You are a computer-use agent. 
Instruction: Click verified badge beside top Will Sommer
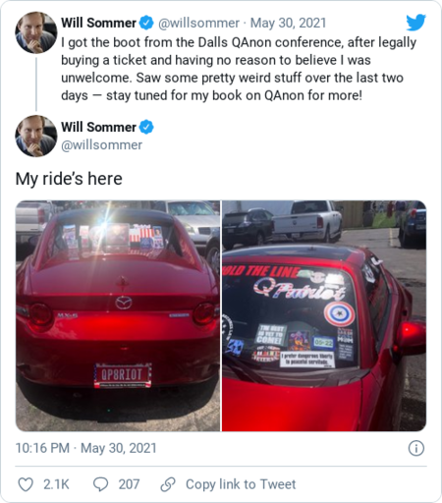point(146,23)
